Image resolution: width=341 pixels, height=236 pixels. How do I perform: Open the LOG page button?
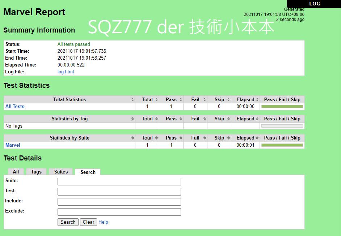tap(314, 4)
